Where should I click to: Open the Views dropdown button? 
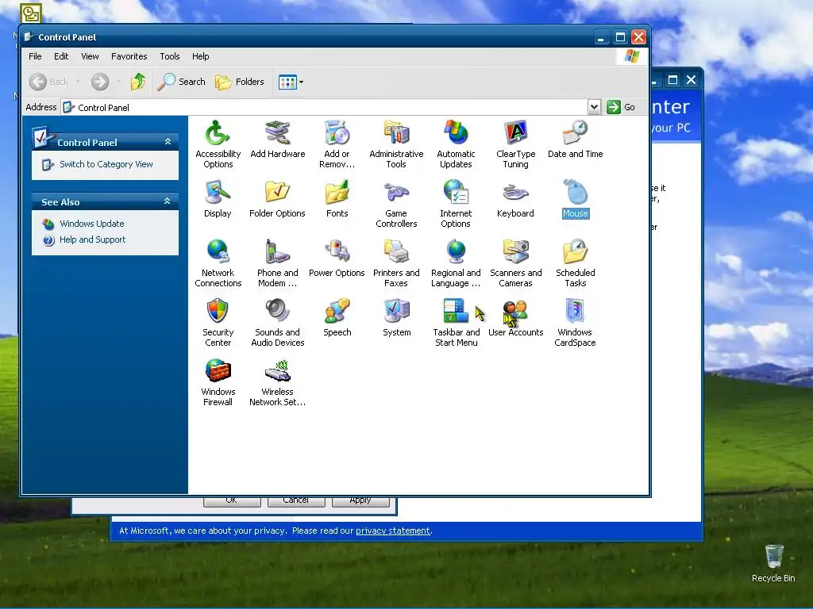click(291, 82)
